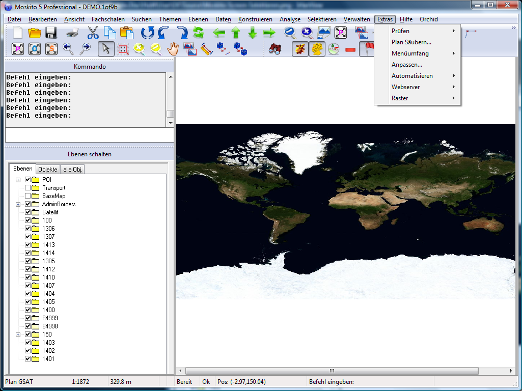The width and height of the screenshot is (522, 391).
Task: Click the printer icon in toolbar
Action: point(73,33)
